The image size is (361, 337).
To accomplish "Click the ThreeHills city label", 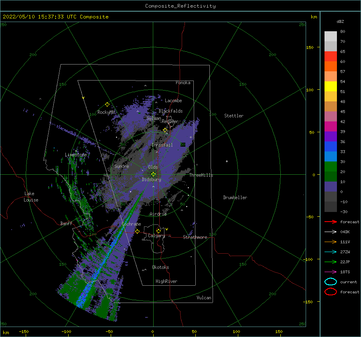I will (x=201, y=175).
